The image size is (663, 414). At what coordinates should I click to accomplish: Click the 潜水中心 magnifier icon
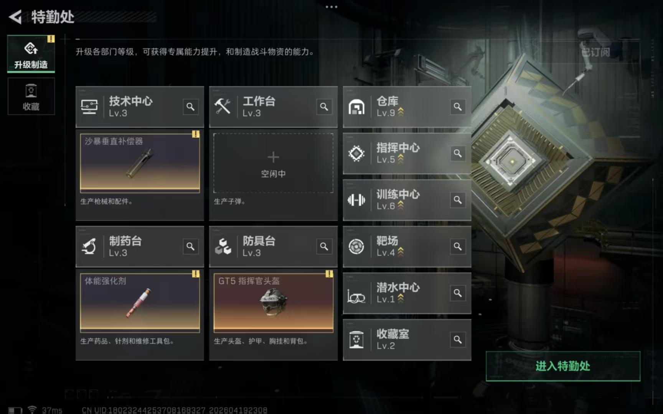(458, 293)
